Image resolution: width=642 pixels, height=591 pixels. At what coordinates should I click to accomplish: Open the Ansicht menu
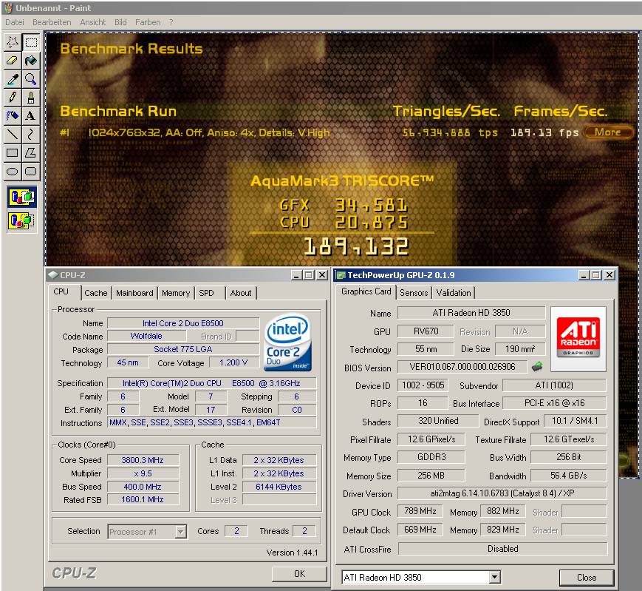pos(92,22)
